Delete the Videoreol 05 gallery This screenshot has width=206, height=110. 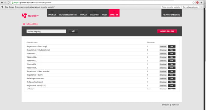[x=172, y=68]
